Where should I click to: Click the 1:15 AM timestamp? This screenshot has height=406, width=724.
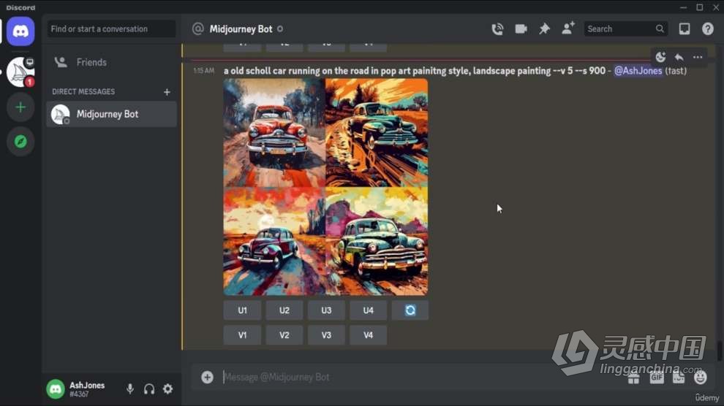[203, 71]
